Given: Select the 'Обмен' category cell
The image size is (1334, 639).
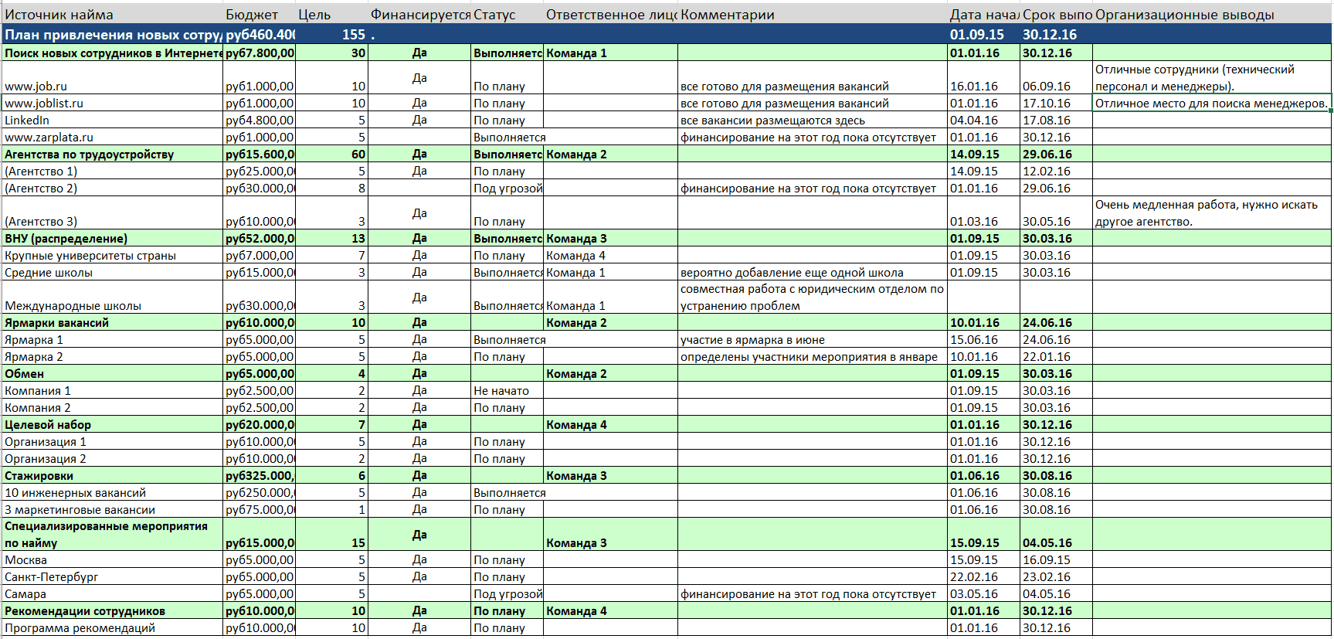Looking at the screenshot, I should (x=112, y=373).
